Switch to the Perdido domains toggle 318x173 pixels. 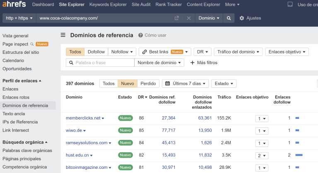[x=148, y=83]
